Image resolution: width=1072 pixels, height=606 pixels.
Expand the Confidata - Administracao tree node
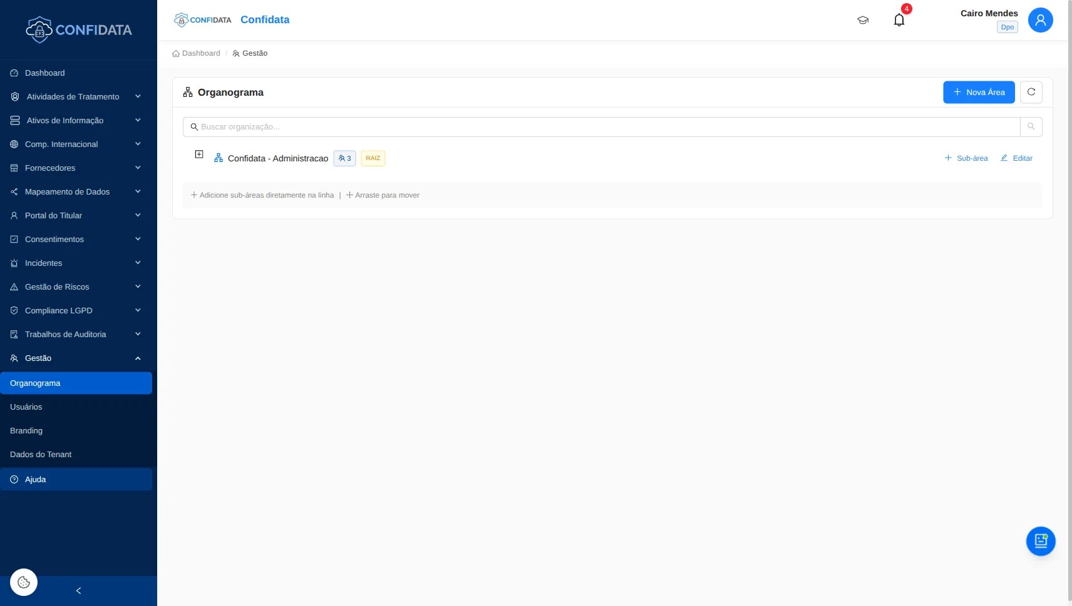pos(198,154)
